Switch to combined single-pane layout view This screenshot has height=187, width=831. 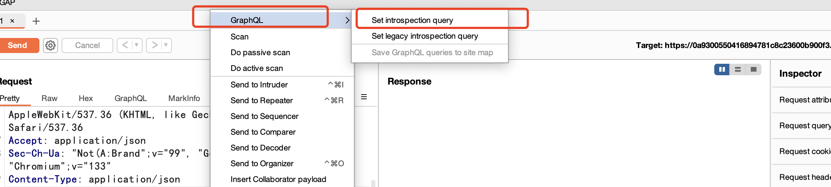[753, 69]
